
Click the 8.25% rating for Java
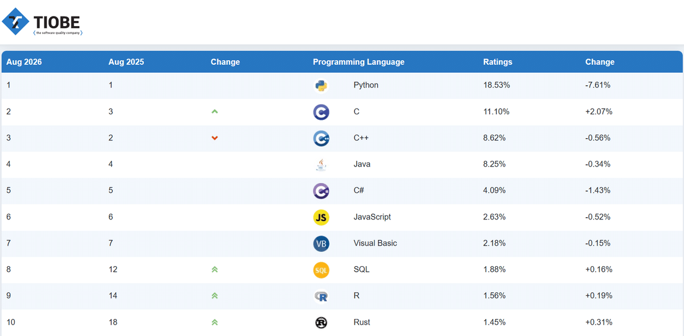pos(494,164)
